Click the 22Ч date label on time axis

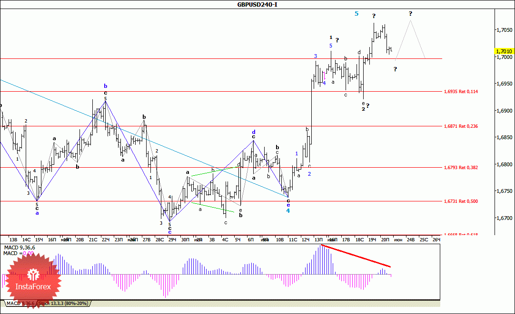click(x=106, y=239)
